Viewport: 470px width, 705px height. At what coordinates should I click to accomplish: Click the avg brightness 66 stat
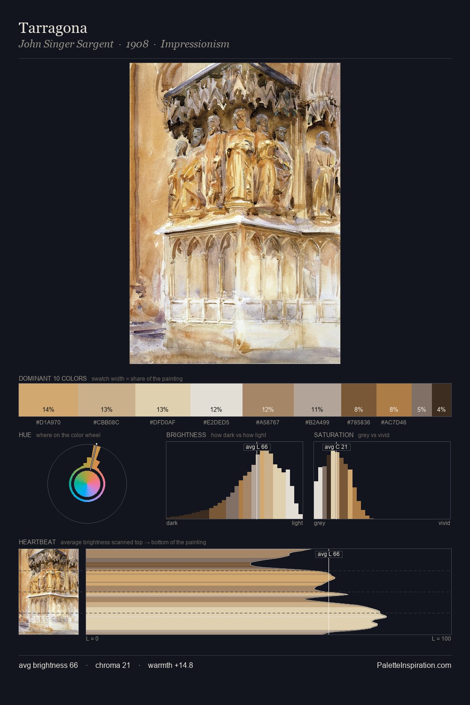coord(48,665)
